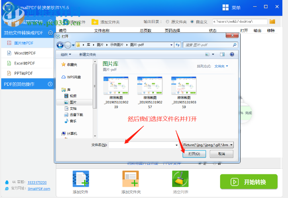Viewport: 288px width, 198px height.
Task: Click the search 图片-pdf field
Action: [x=208, y=45]
